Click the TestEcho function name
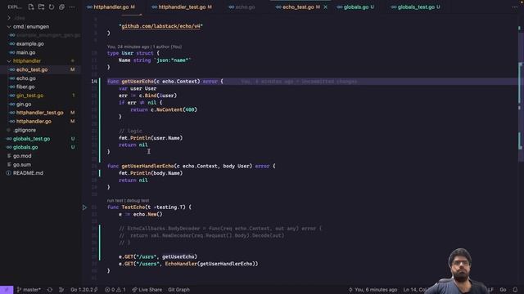Screen dimensions: 524x294 coord(133,207)
